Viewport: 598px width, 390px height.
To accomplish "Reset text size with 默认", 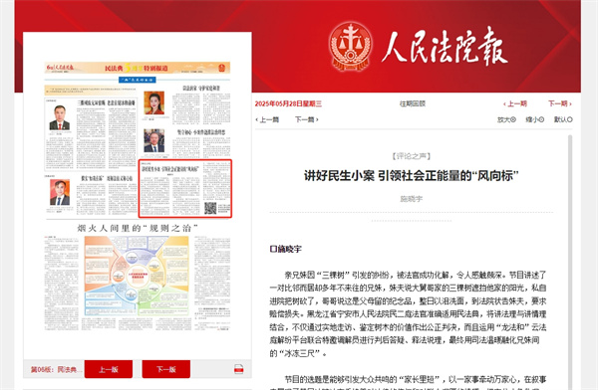I will pos(563,119).
